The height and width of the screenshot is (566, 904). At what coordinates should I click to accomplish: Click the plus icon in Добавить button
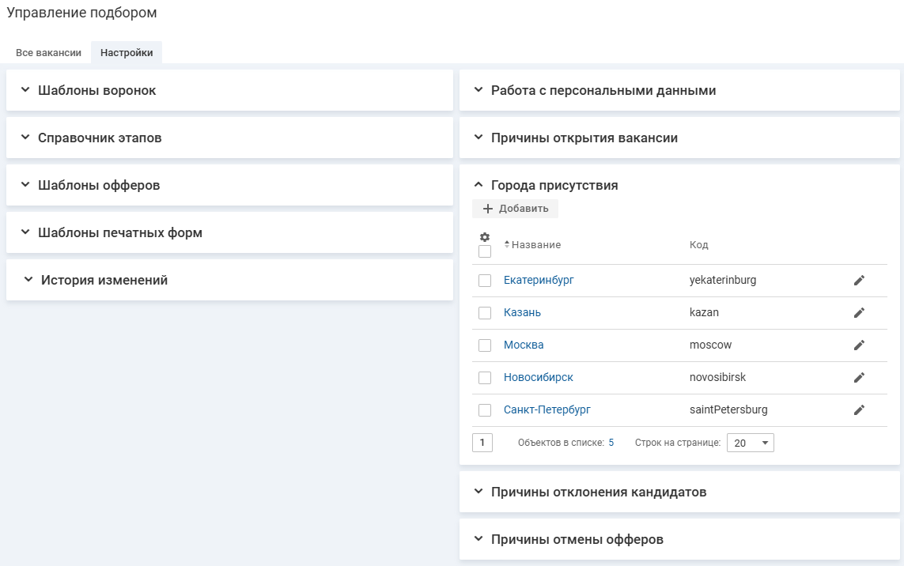click(487, 209)
